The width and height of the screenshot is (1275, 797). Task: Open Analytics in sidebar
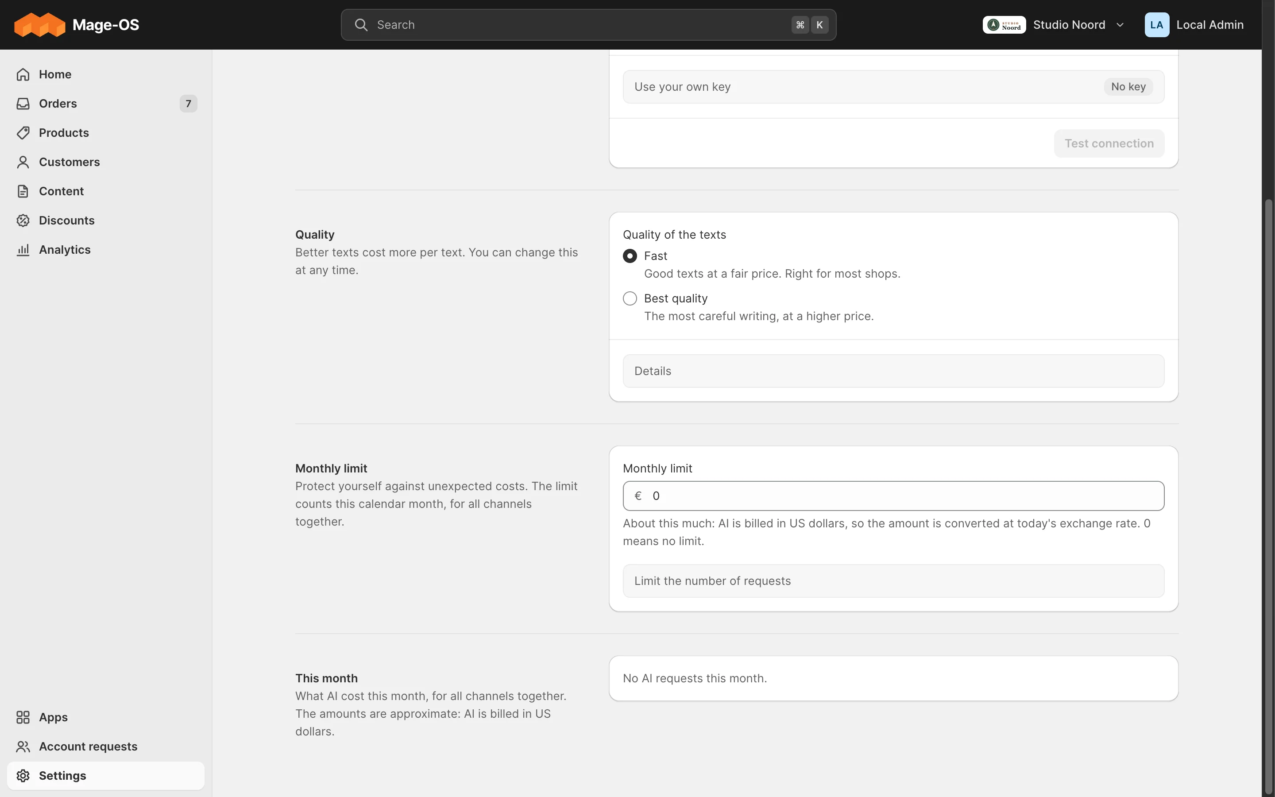coord(105,249)
